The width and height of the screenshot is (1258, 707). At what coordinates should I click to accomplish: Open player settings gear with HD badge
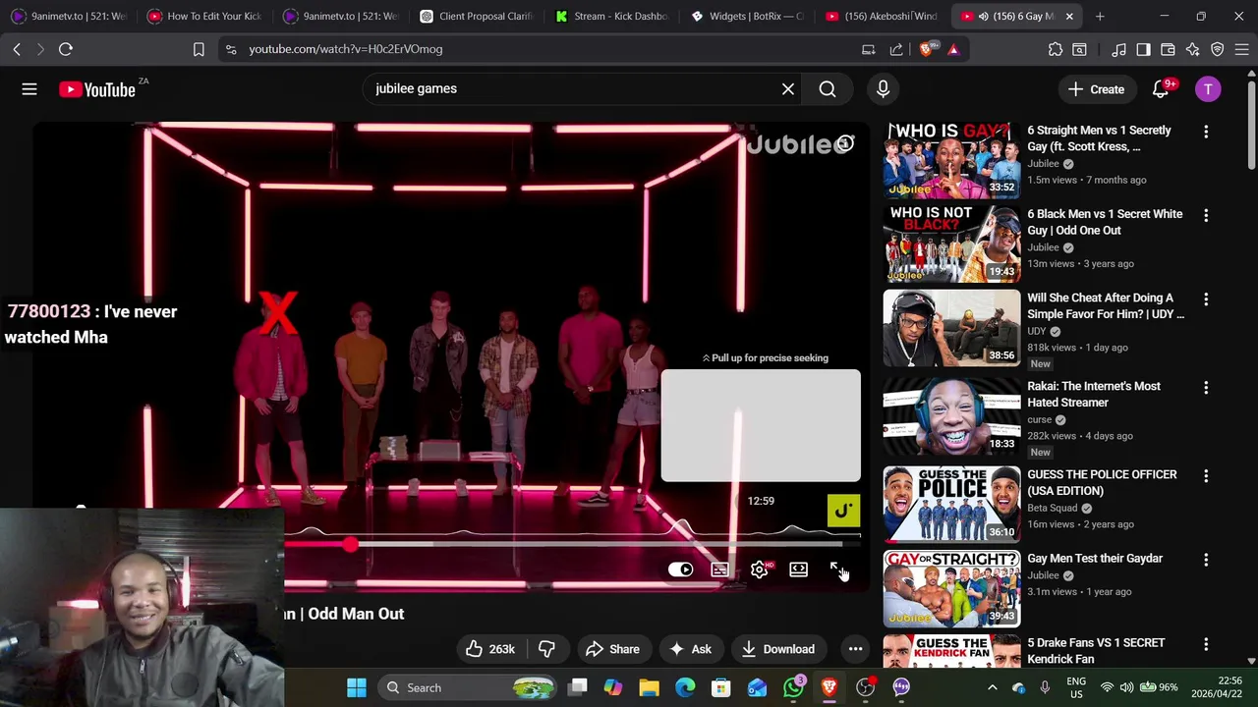coord(760,570)
